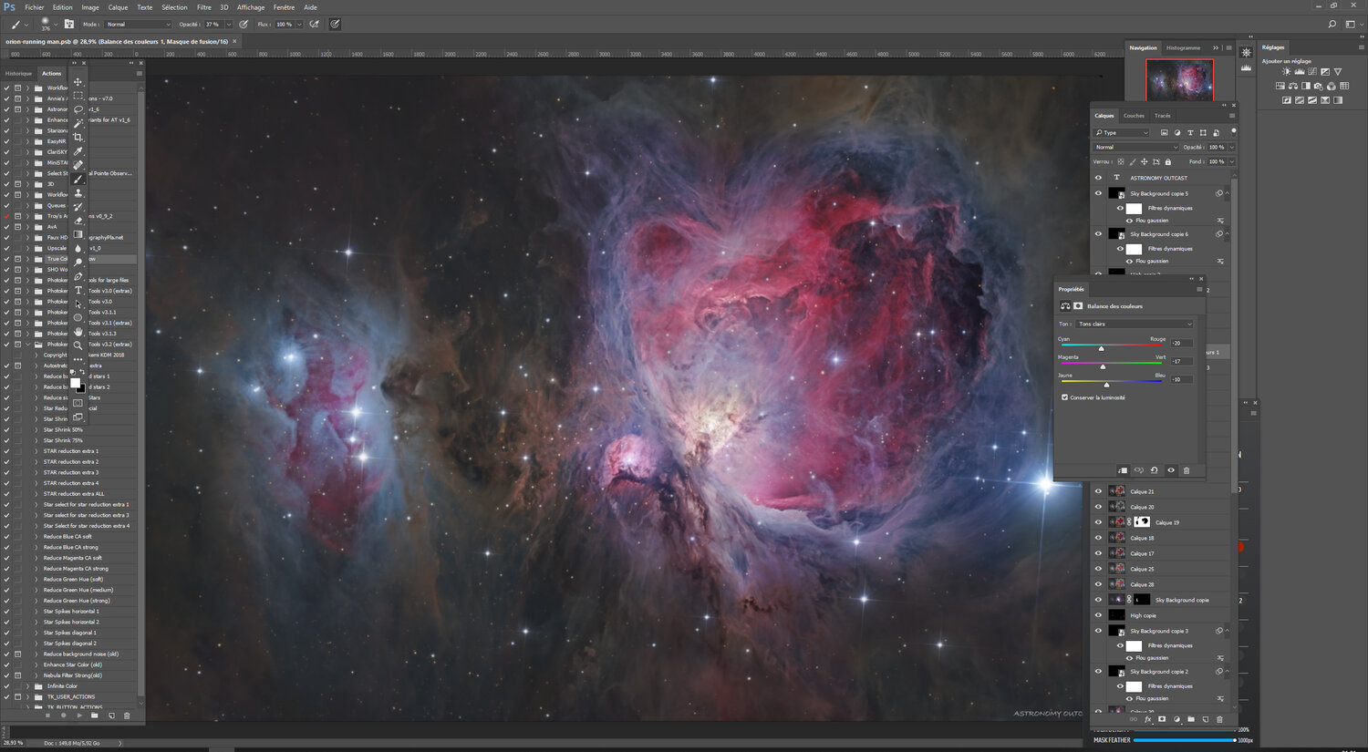The image size is (1368, 752).
Task: Open the Ton dropdown set to Tons clairs
Action: click(x=1135, y=324)
